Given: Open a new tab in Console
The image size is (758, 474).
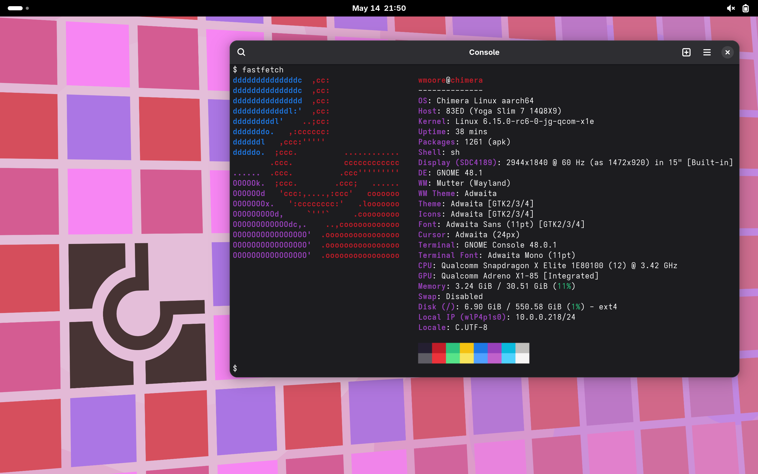Looking at the screenshot, I should click(x=686, y=52).
